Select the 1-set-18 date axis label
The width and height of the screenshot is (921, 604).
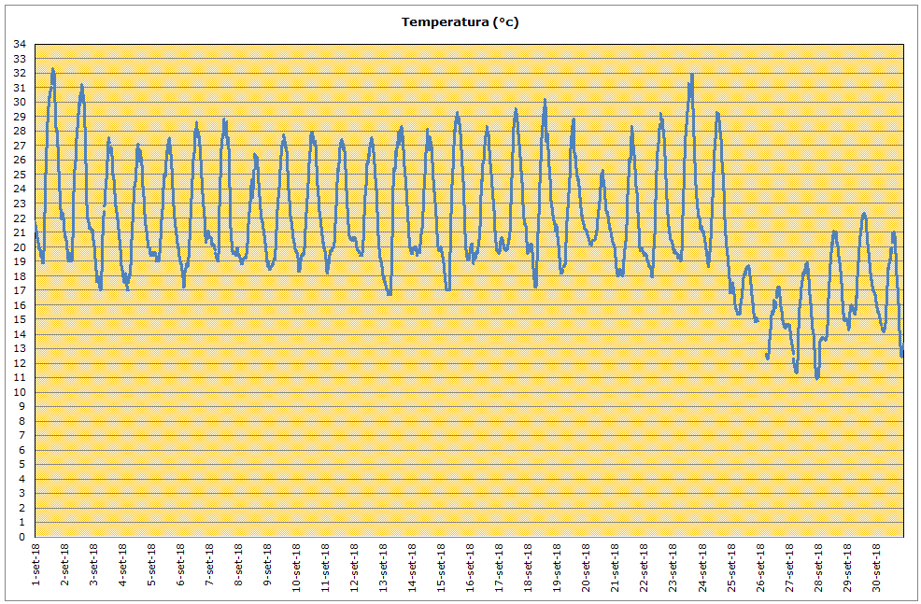tap(35, 565)
